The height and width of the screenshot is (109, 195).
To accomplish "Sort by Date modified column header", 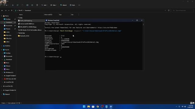I will (x=48, y=15).
